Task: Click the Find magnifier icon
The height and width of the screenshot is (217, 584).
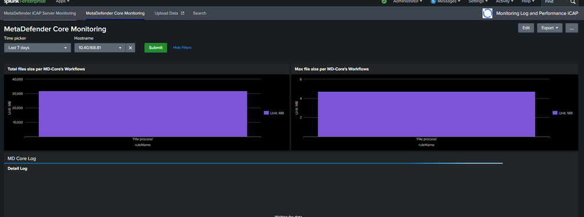Action: pyautogui.click(x=573, y=2)
